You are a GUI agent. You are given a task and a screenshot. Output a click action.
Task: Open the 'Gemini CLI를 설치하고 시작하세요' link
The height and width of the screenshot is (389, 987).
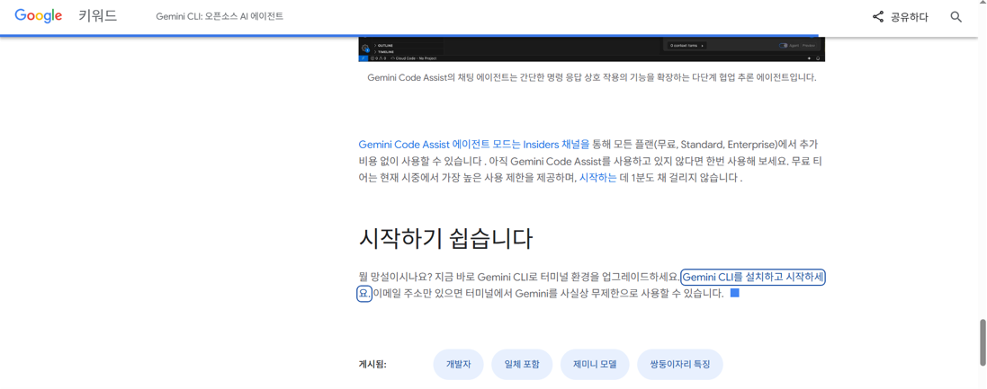pos(754,277)
